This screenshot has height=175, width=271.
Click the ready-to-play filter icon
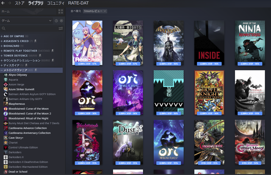coord(61,20)
